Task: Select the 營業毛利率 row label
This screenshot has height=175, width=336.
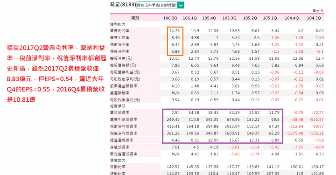Action: [x=120, y=31]
